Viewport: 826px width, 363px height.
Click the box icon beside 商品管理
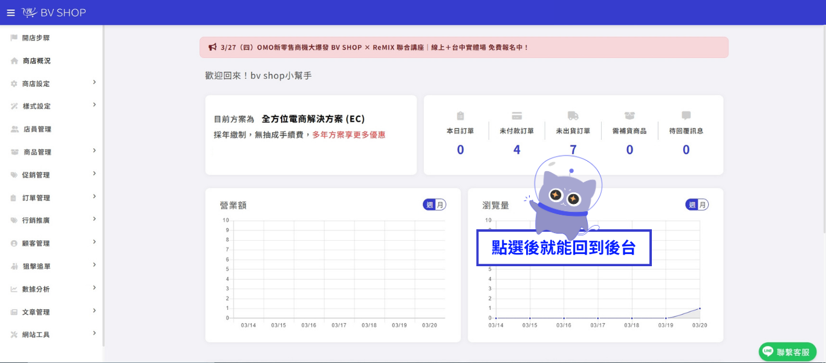coord(15,152)
